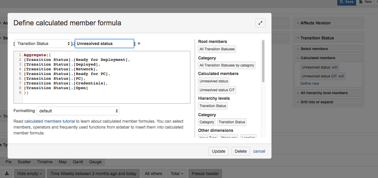
Task: Expand the formula dialog to fullscreen
Action: [x=260, y=23]
